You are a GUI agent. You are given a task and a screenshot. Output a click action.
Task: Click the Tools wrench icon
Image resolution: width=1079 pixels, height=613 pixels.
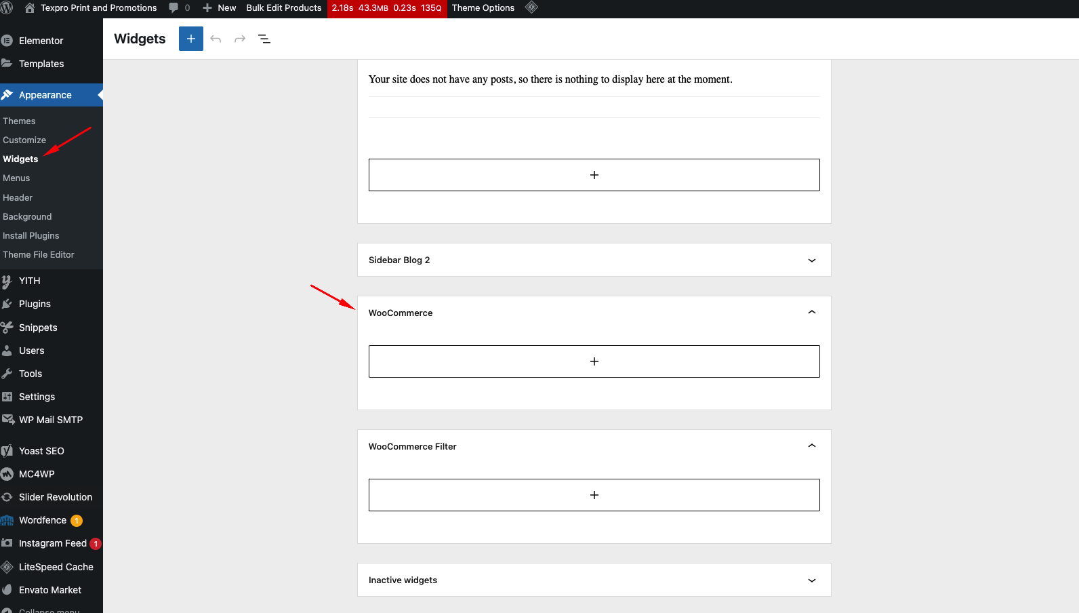pyautogui.click(x=7, y=374)
